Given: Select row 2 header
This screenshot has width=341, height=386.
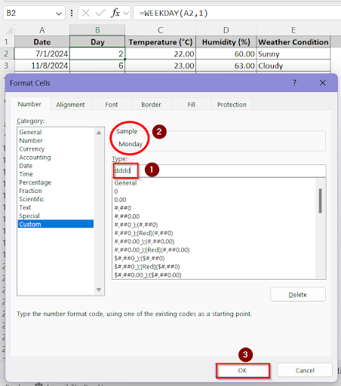Looking at the screenshot, I should tap(7, 54).
